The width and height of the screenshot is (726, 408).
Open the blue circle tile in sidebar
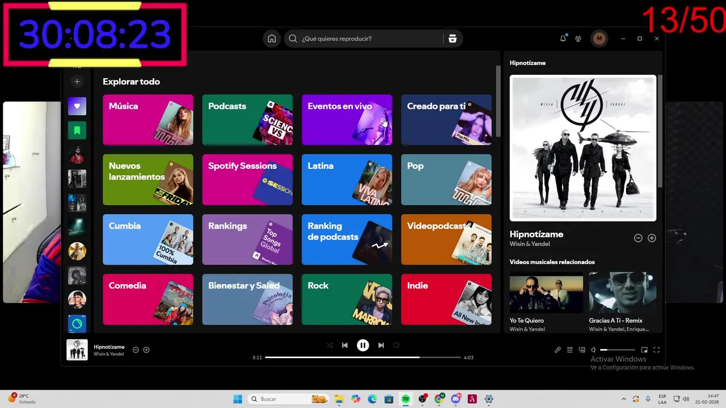(77, 324)
